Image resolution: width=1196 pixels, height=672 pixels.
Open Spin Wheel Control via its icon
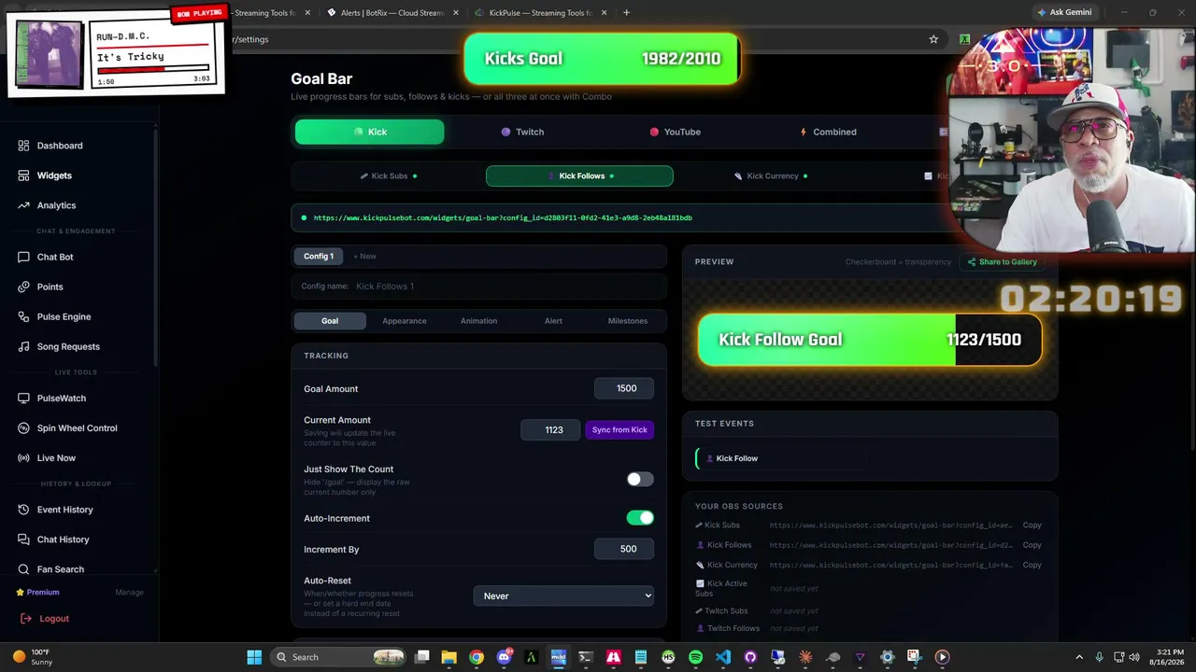click(x=23, y=427)
